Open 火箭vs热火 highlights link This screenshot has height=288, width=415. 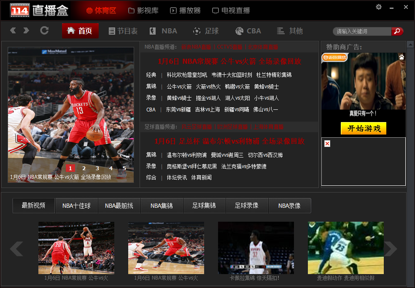[208, 87]
